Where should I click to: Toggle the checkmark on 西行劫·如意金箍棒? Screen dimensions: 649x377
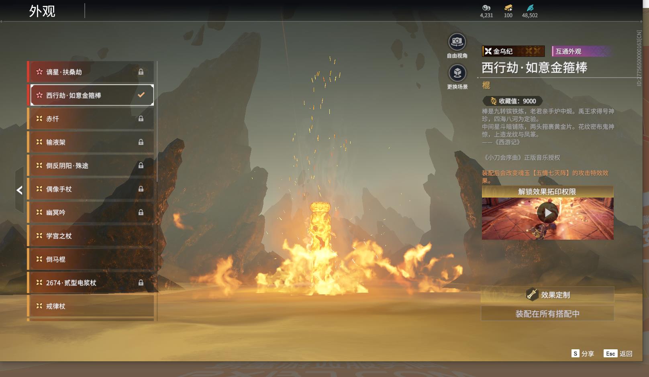[x=141, y=95]
